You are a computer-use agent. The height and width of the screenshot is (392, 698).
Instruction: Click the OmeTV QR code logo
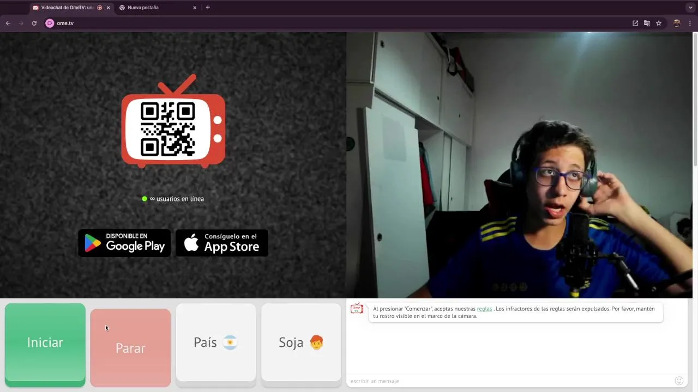[173, 122]
